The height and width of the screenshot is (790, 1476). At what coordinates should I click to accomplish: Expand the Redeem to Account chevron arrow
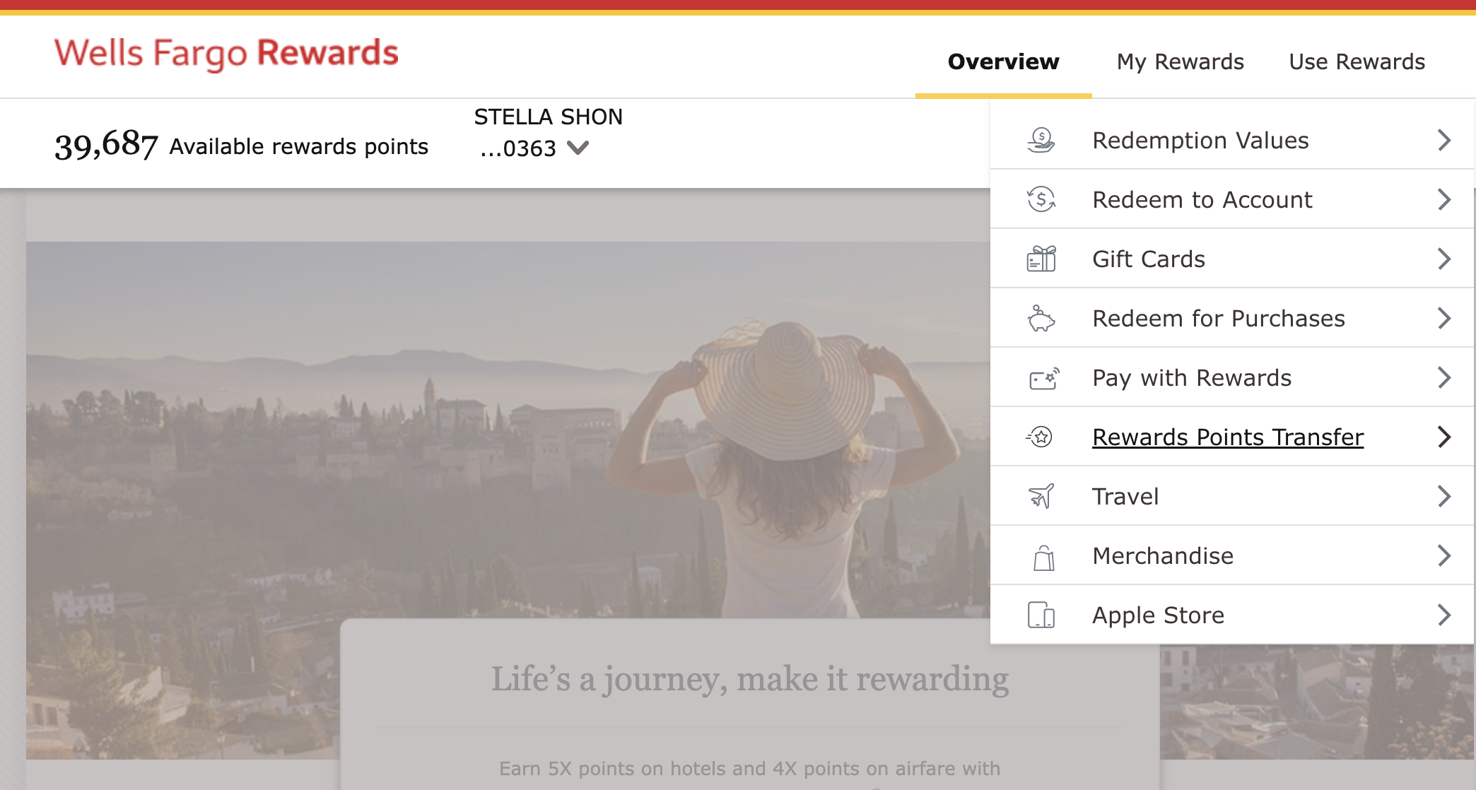[1444, 199]
